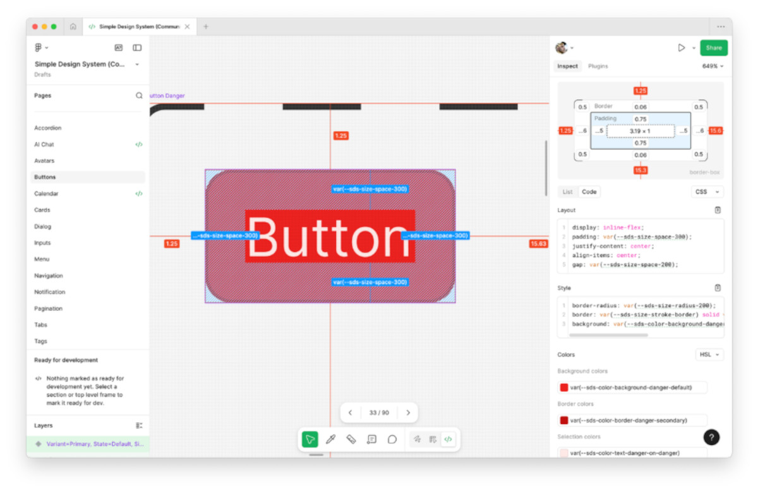Click the layers panel options icon
The image size is (758, 492).
(140, 426)
